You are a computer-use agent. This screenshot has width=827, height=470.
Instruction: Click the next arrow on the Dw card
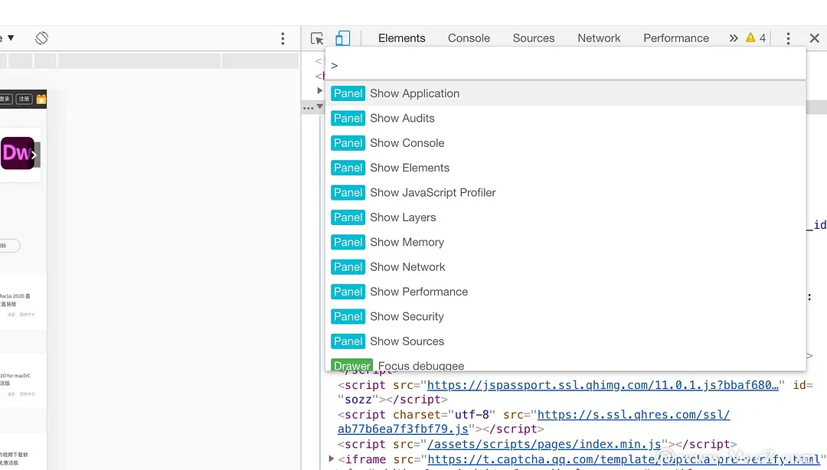[34, 155]
